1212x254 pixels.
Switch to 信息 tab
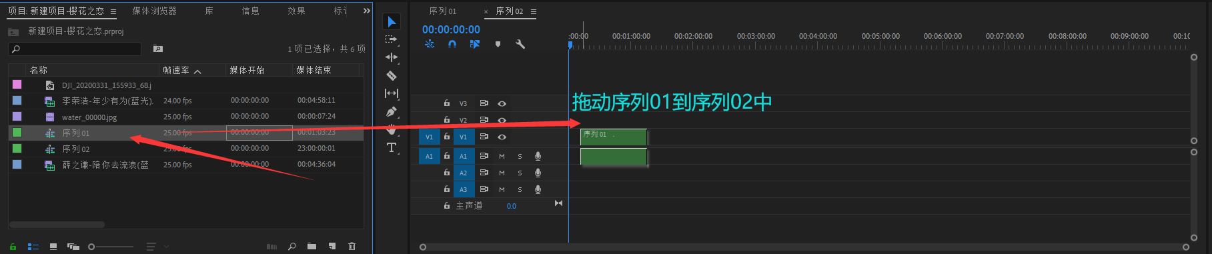(x=250, y=11)
